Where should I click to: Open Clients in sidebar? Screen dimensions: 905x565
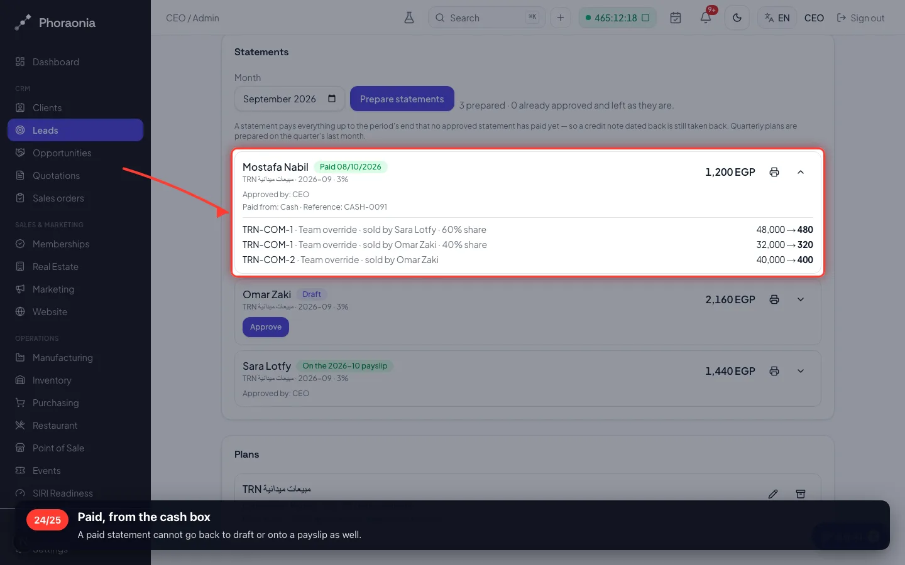75,108
